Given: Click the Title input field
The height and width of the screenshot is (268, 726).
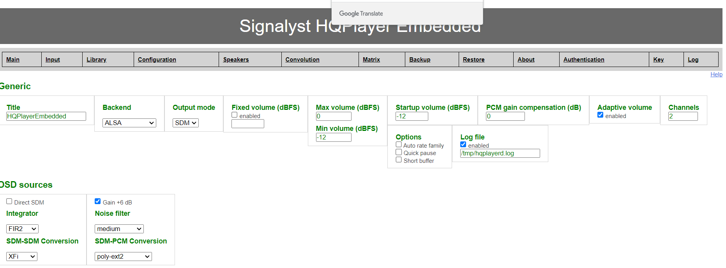Looking at the screenshot, I should [46, 116].
